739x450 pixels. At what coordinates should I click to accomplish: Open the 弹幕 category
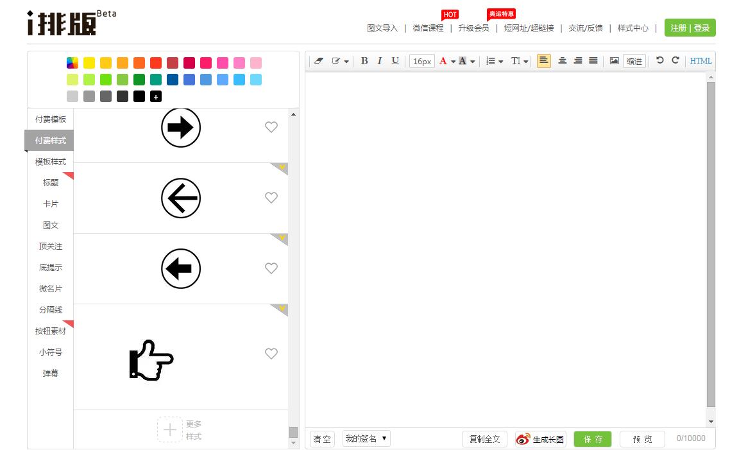51,373
